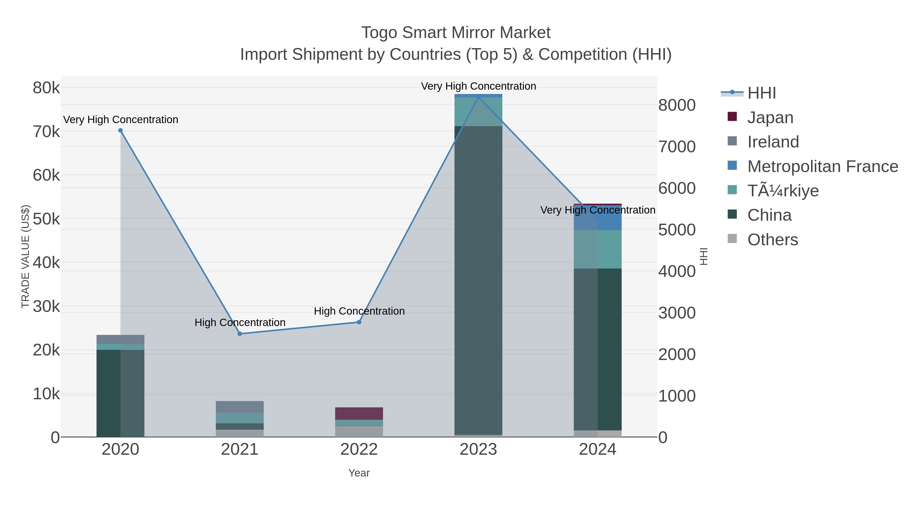Click the 80k left axis tick label

46,88
